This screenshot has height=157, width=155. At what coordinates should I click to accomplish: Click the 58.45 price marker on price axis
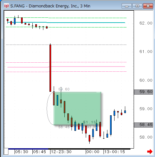(143, 125)
